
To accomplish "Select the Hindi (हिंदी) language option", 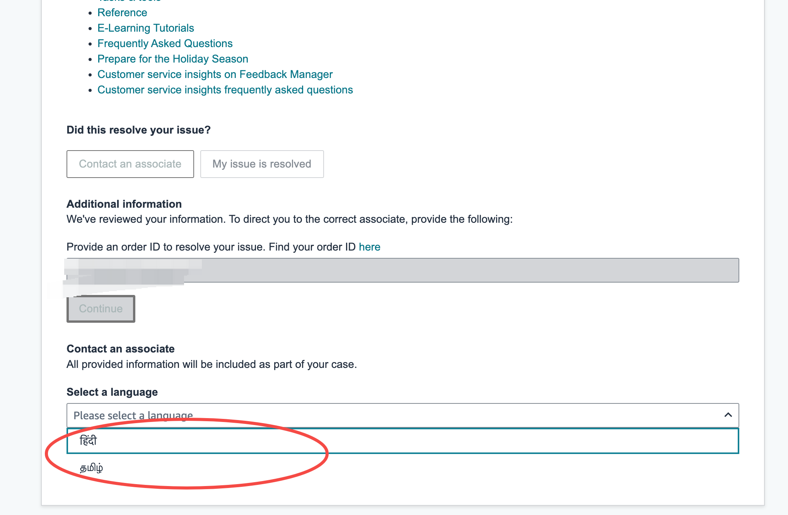I will 403,441.
